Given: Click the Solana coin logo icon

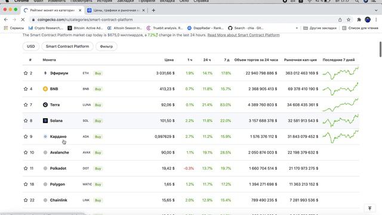Looking at the screenshot, I should coord(45,121).
